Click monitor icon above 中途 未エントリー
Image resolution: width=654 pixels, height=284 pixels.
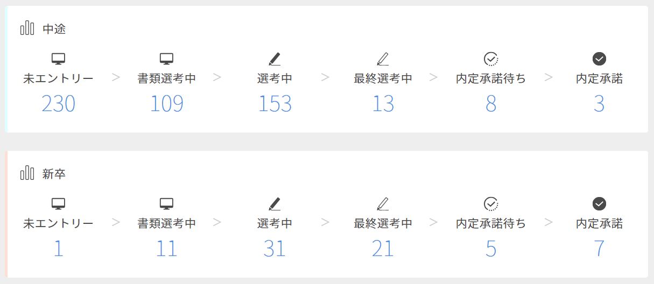[x=58, y=59]
